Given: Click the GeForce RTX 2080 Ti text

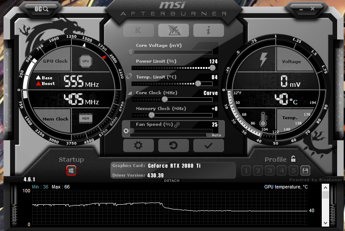Looking at the screenshot, I should click(x=174, y=166).
